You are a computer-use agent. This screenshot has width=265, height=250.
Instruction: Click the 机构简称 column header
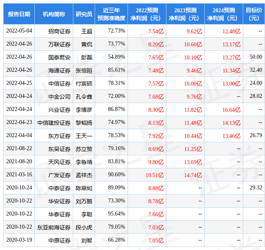tap(54, 14)
